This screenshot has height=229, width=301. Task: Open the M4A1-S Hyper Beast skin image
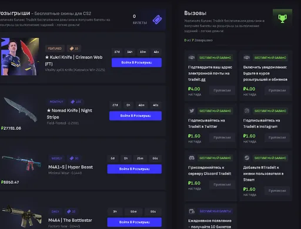pyautogui.click(x=22, y=163)
